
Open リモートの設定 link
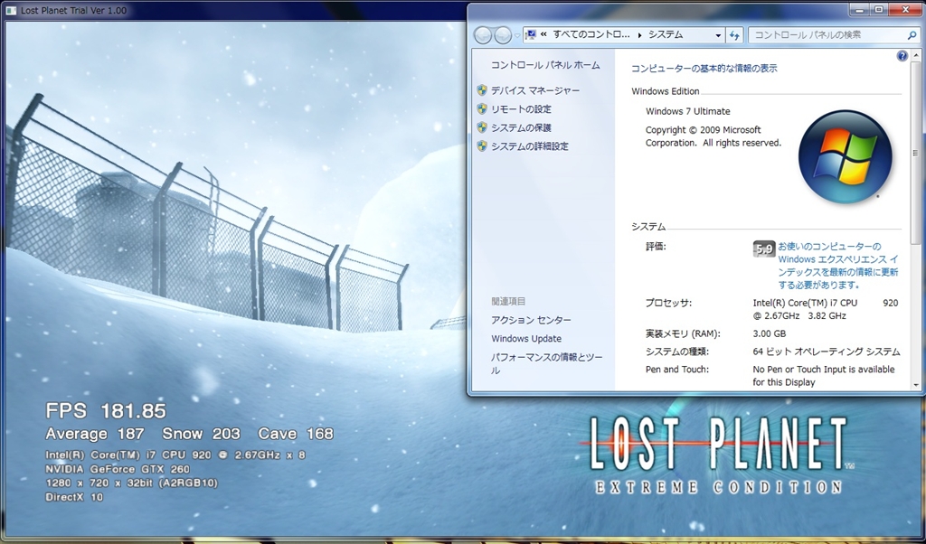(521, 109)
